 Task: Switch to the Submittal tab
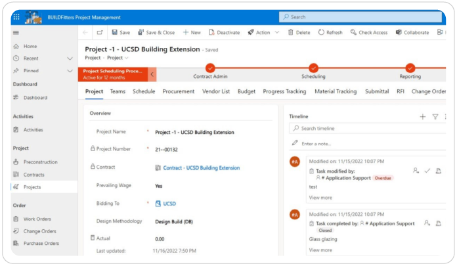377,91
